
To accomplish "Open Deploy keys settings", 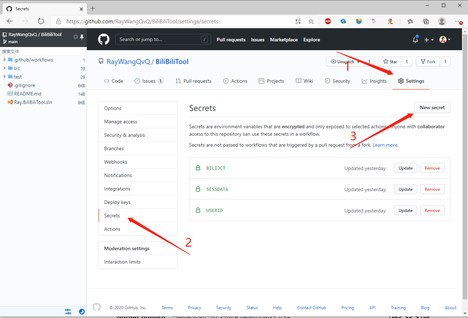I will click(138, 202).
